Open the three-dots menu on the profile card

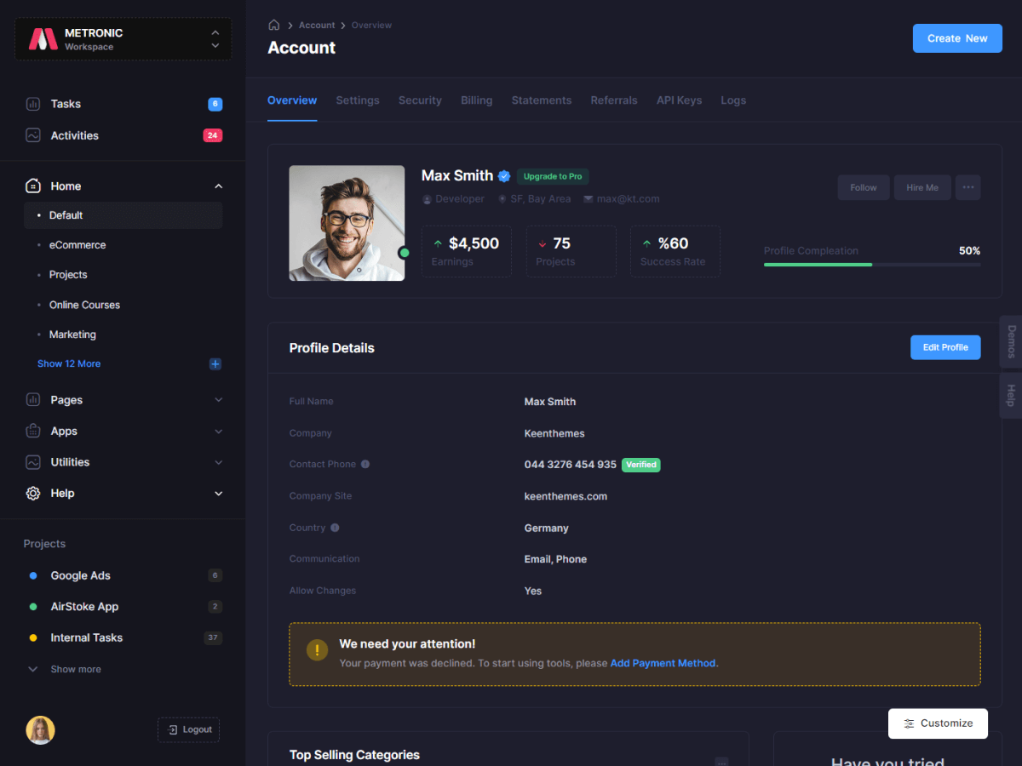pos(967,188)
